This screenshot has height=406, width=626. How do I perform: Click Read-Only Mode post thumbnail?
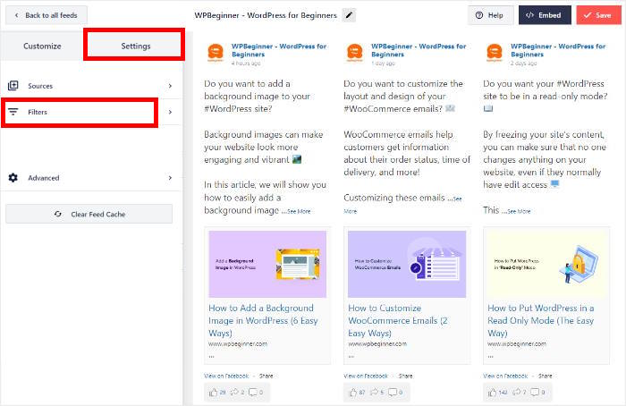pyautogui.click(x=546, y=264)
